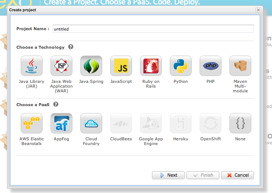Click the Choose a PaaS heading
This screenshot has height=193, width=272.
click(x=33, y=105)
